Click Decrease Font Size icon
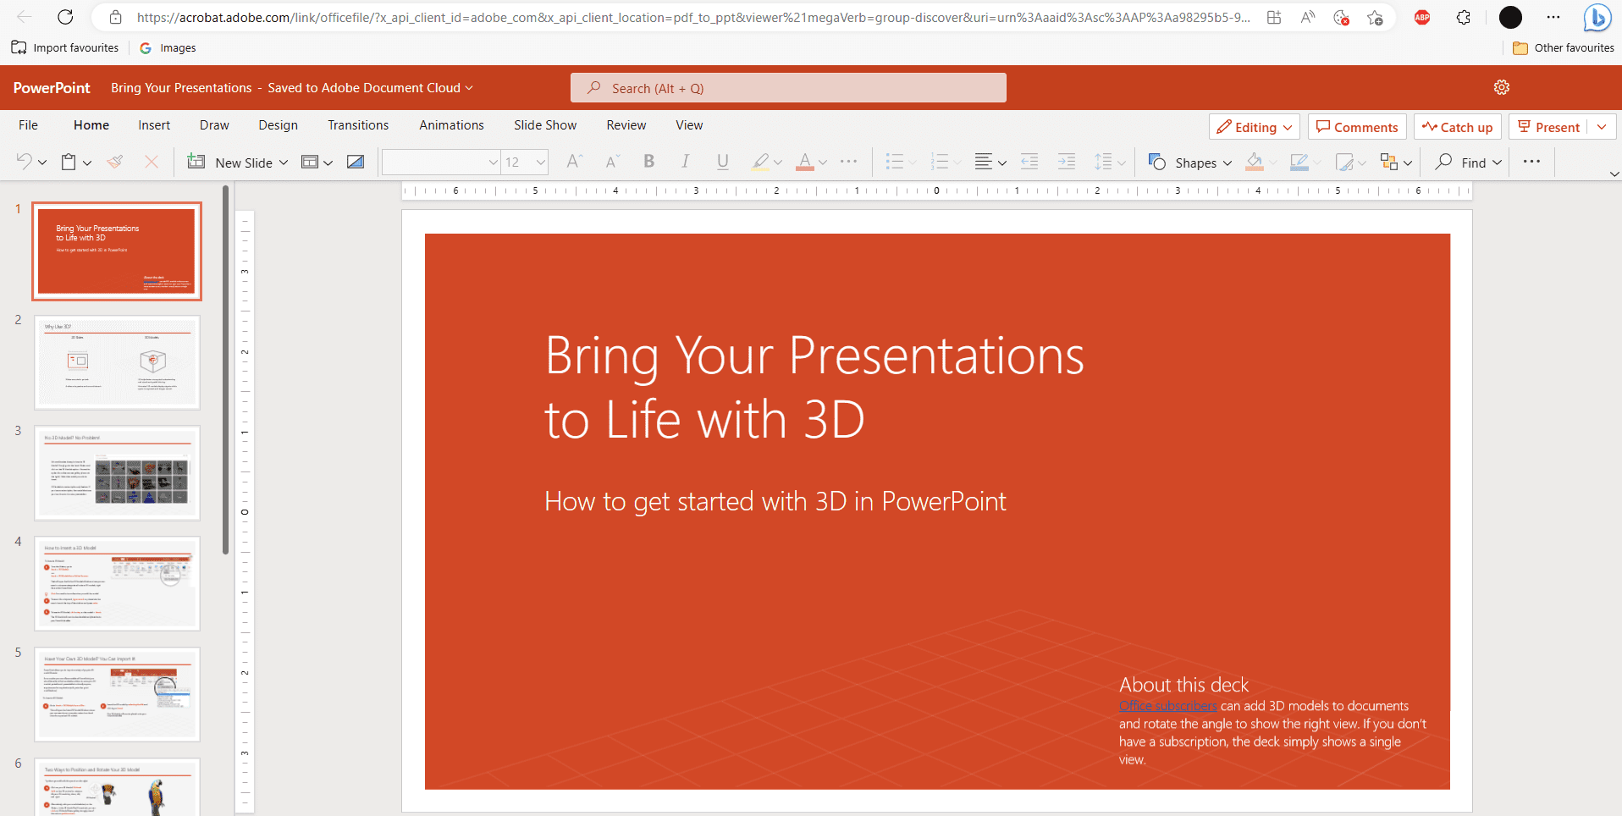The height and width of the screenshot is (816, 1622). pos(612,162)
